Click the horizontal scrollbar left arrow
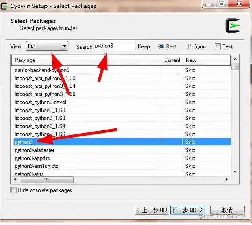Image resolution: width=252 pixels, height=225 pixels. [15, 179]
